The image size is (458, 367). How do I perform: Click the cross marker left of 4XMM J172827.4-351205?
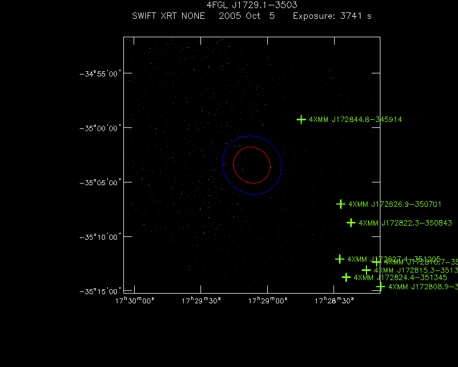point(339,259)
